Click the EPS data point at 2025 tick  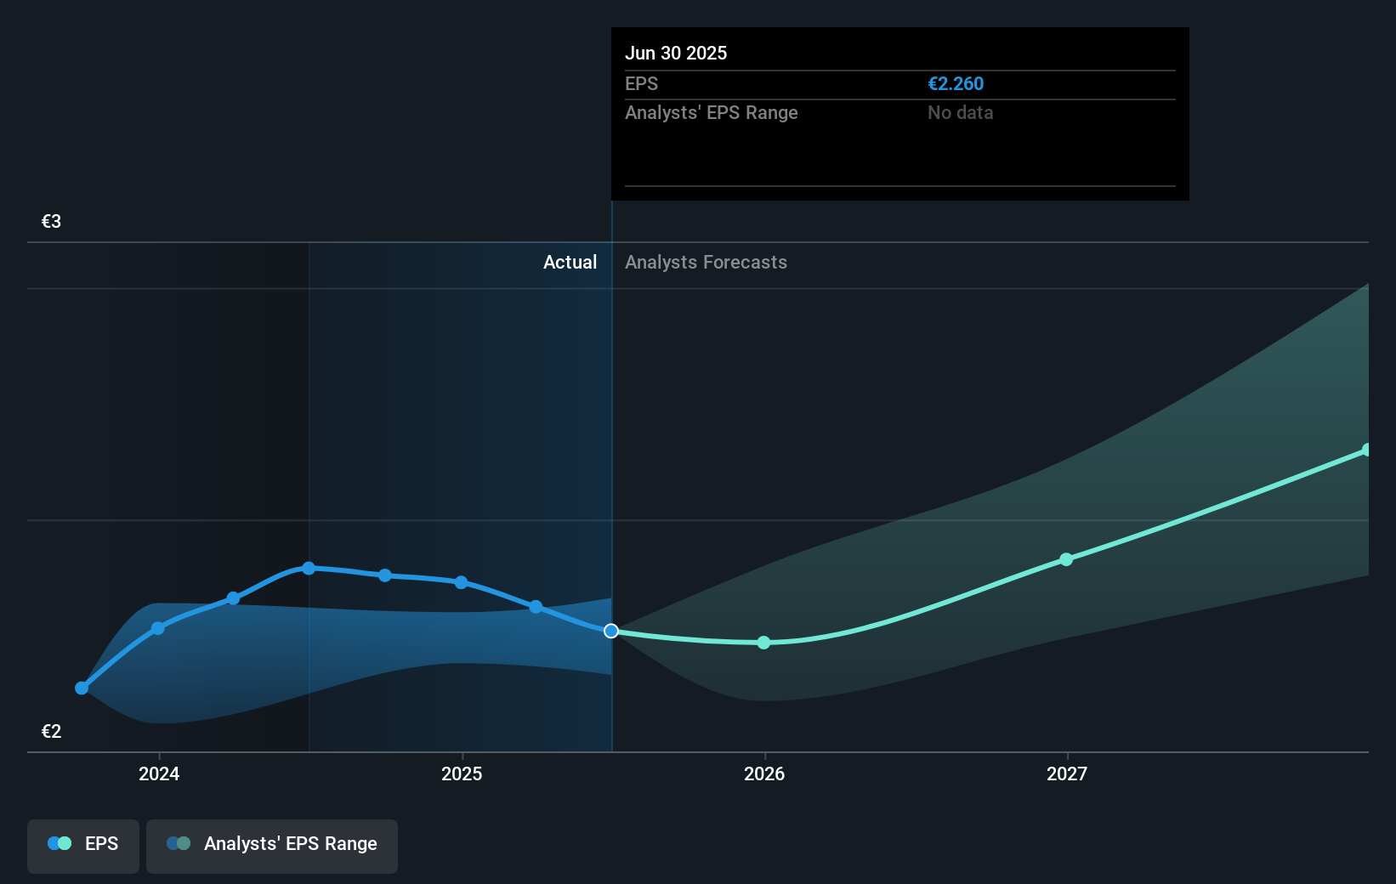click(461, 582)
